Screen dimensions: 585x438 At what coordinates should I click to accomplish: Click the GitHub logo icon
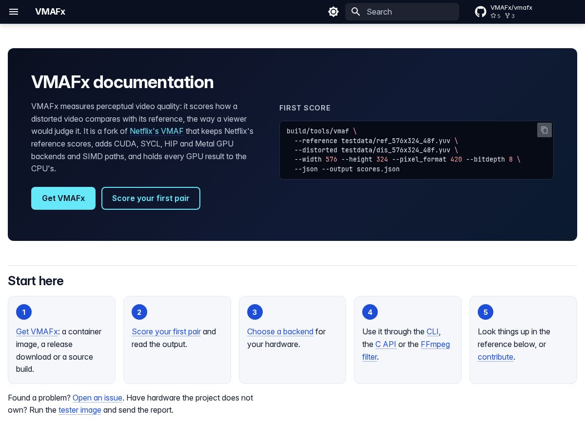pos(481,12)
